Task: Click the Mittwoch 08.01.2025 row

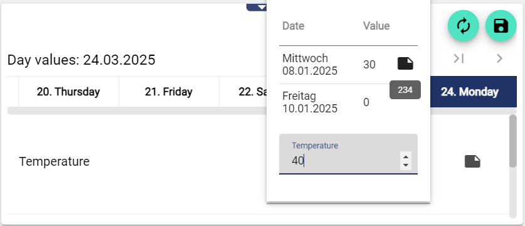Action: point(348,65)
